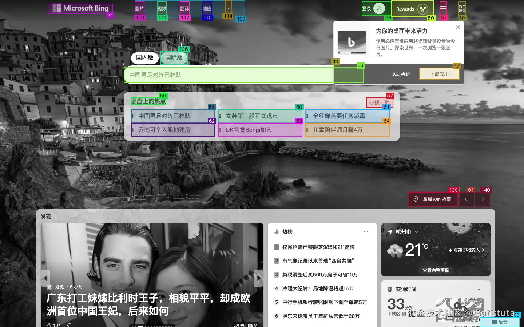Open the 视频 (Videos) tab
The width and height of the screenshot is (524, 327).
pyautogui.click(x=162, y=8)
